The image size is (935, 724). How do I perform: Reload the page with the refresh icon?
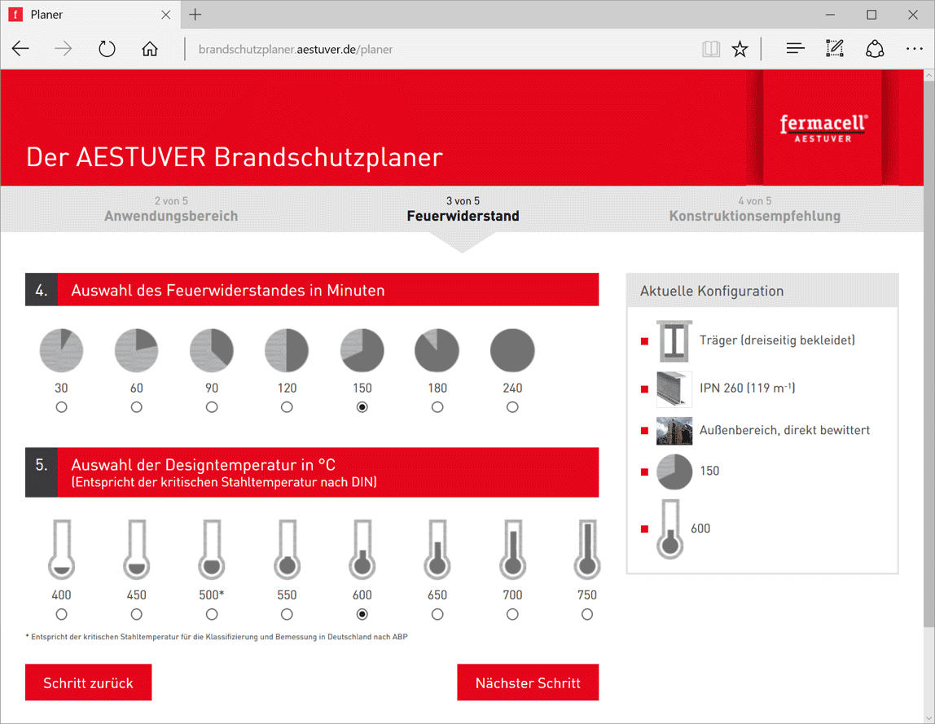pyautogui.click(x=107, y=49)
